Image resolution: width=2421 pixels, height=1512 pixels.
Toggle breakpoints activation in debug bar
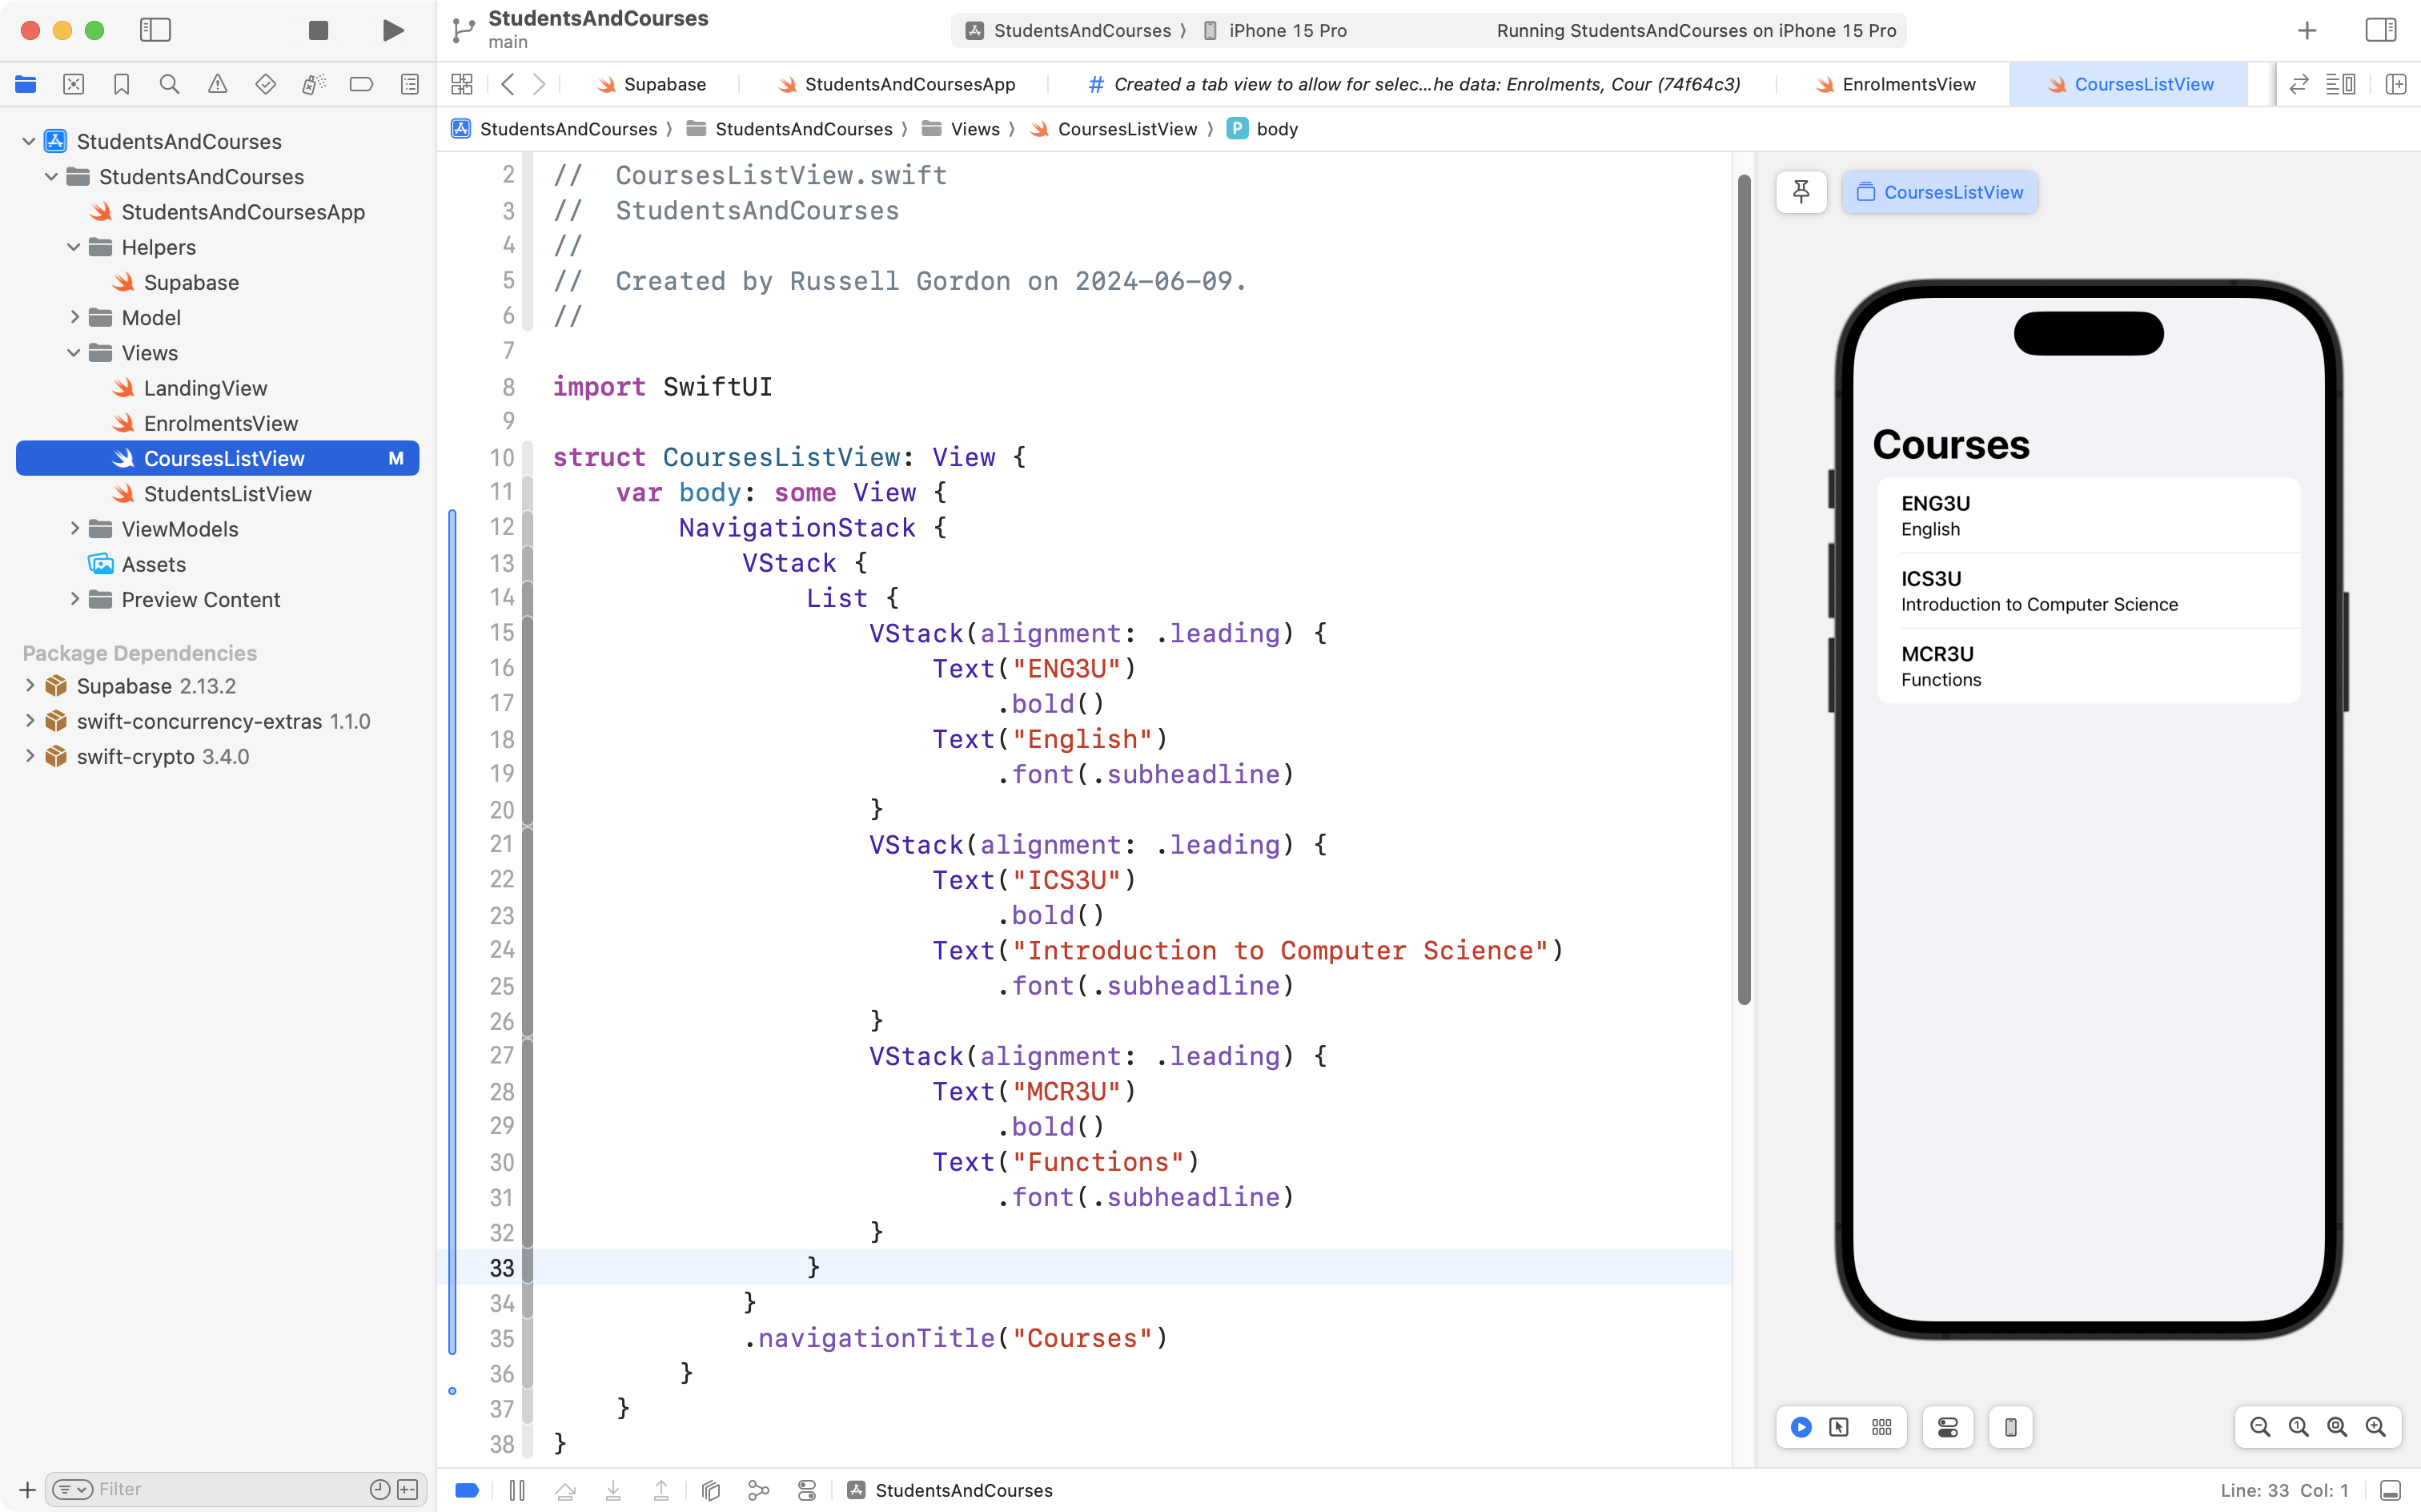point(467,1490)
